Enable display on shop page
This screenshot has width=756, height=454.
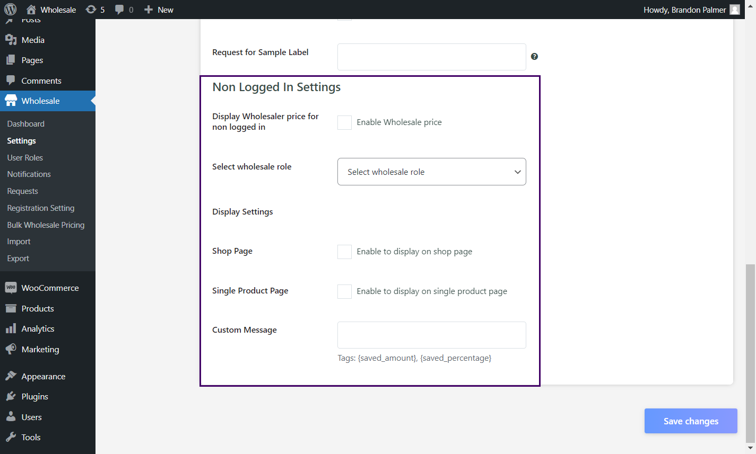(x=344, y=252)
